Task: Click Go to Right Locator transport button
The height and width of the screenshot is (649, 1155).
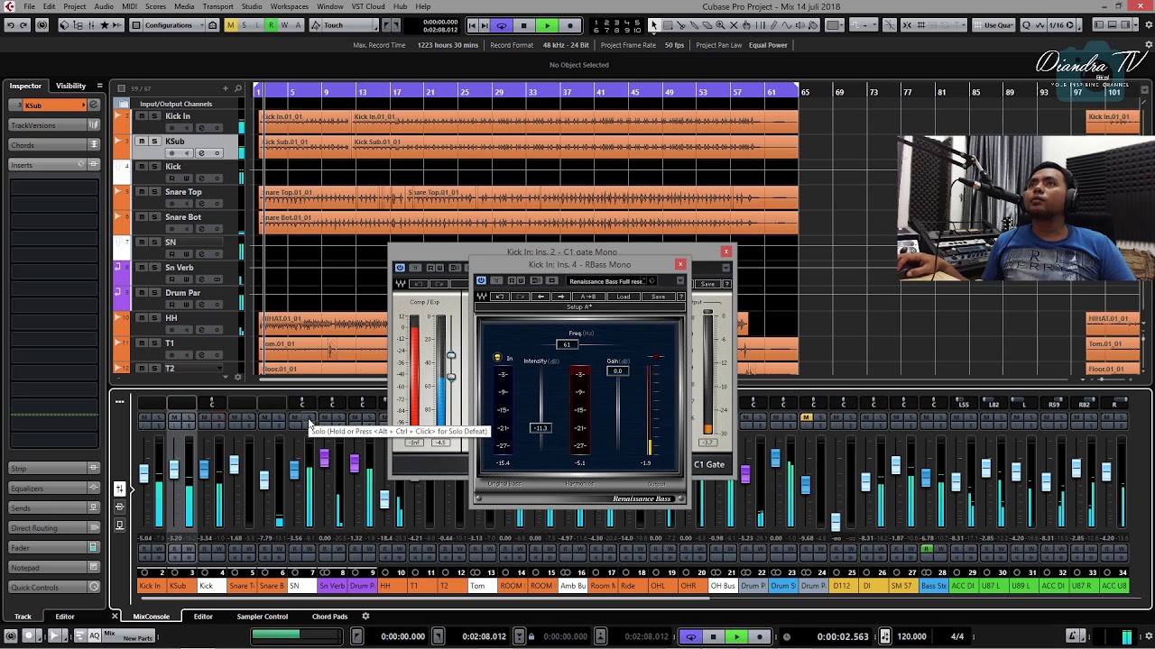Action: pyautogui.click(x=485, y=25)
